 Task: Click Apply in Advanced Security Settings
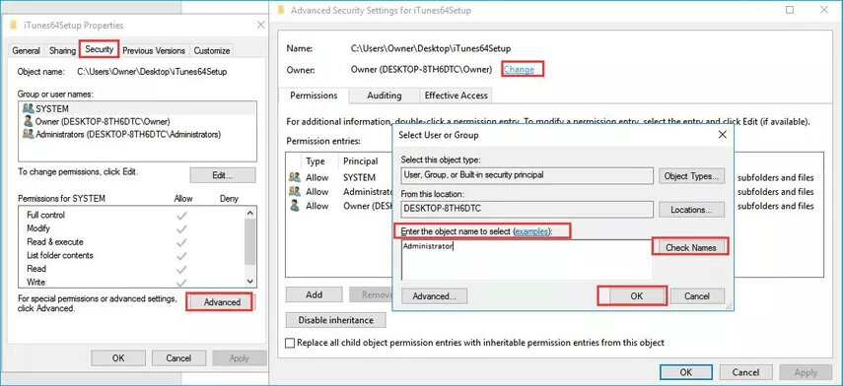pyautogui.click(x=806, y=372)
